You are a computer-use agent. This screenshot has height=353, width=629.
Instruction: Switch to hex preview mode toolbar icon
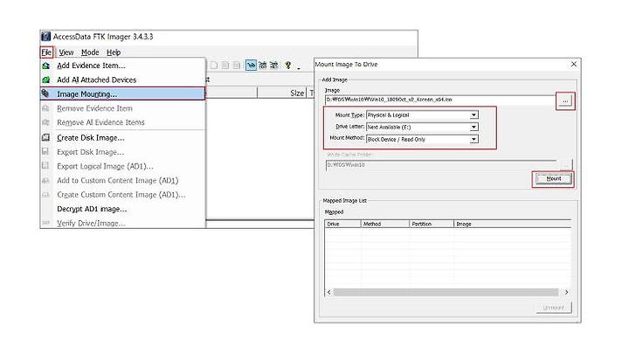[x=274, y=65]
